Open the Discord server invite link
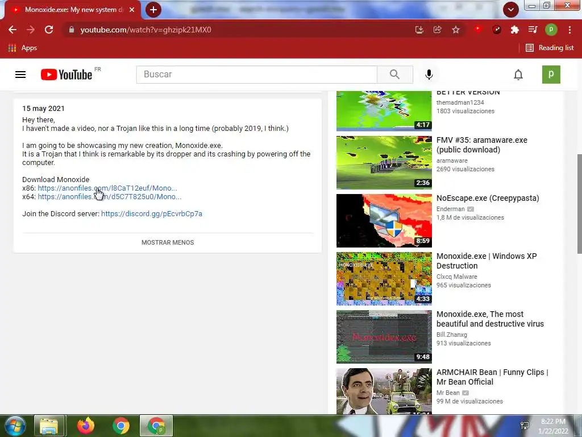 pyautogui.click(x=151, y=214)
